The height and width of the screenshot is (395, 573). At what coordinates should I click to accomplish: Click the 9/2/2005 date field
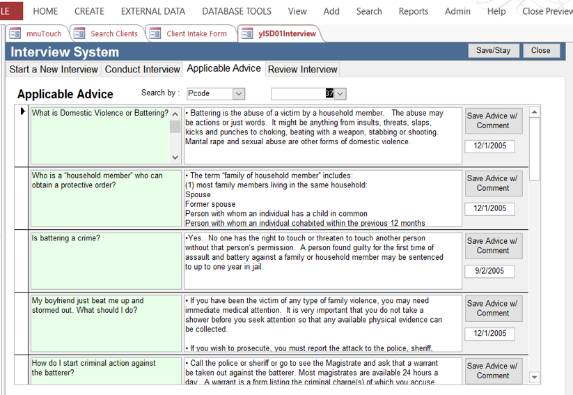[x=490, y=271]
